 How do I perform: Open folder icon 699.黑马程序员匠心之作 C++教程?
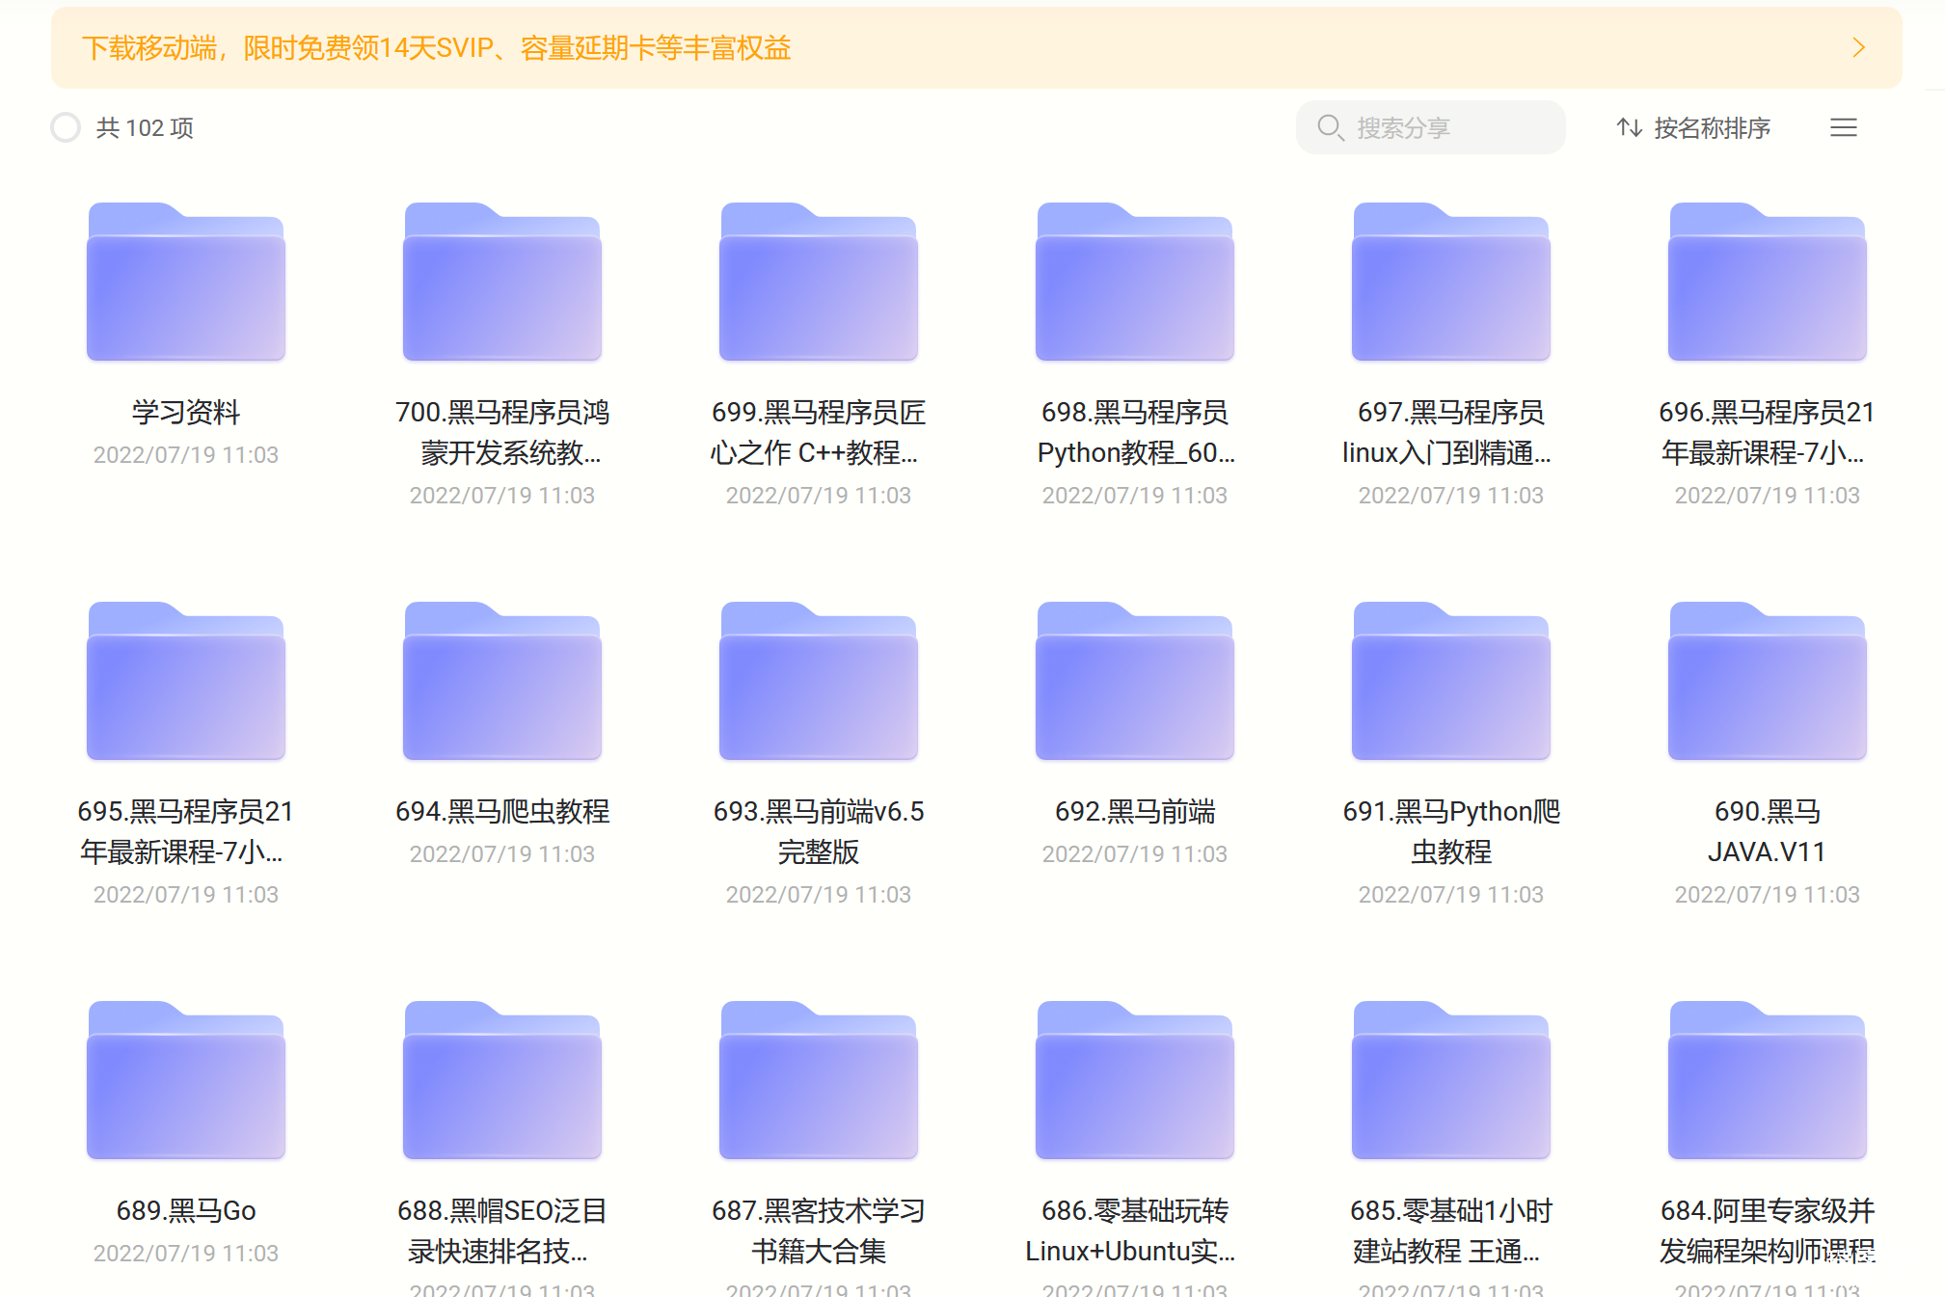(819, 282)
